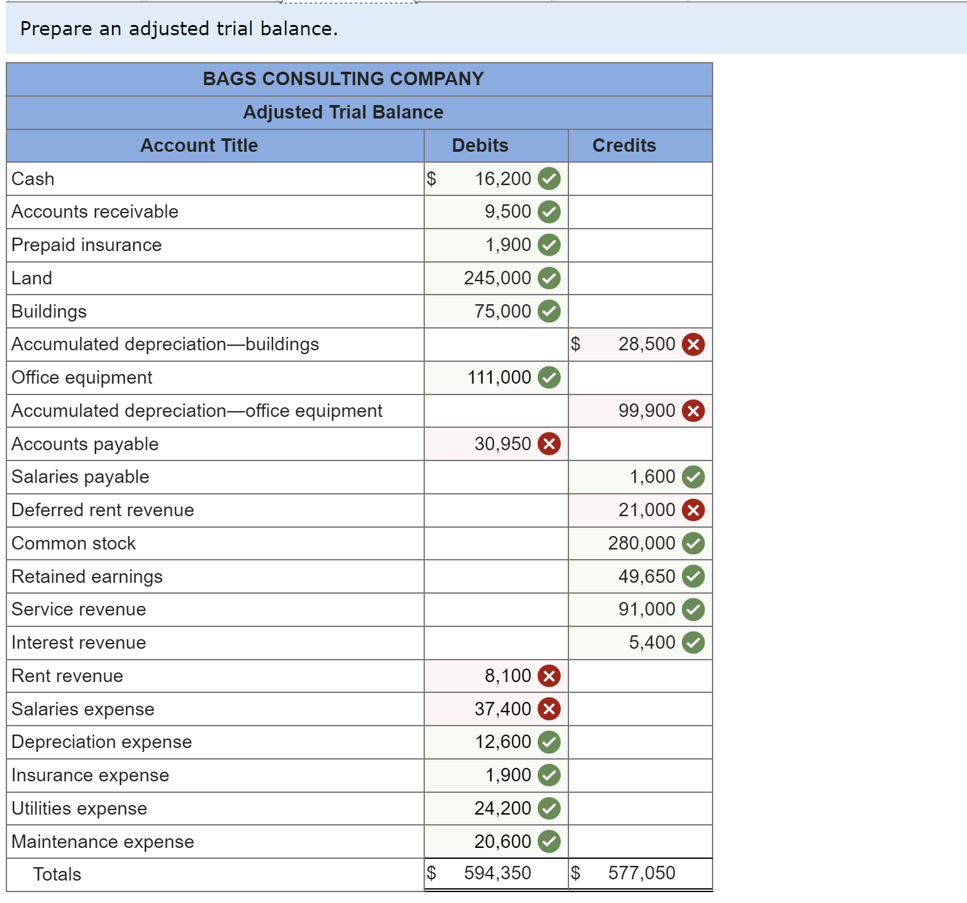Select the checkmark icon next to Land 245,000
967x903 pixels.
[550, 279]
